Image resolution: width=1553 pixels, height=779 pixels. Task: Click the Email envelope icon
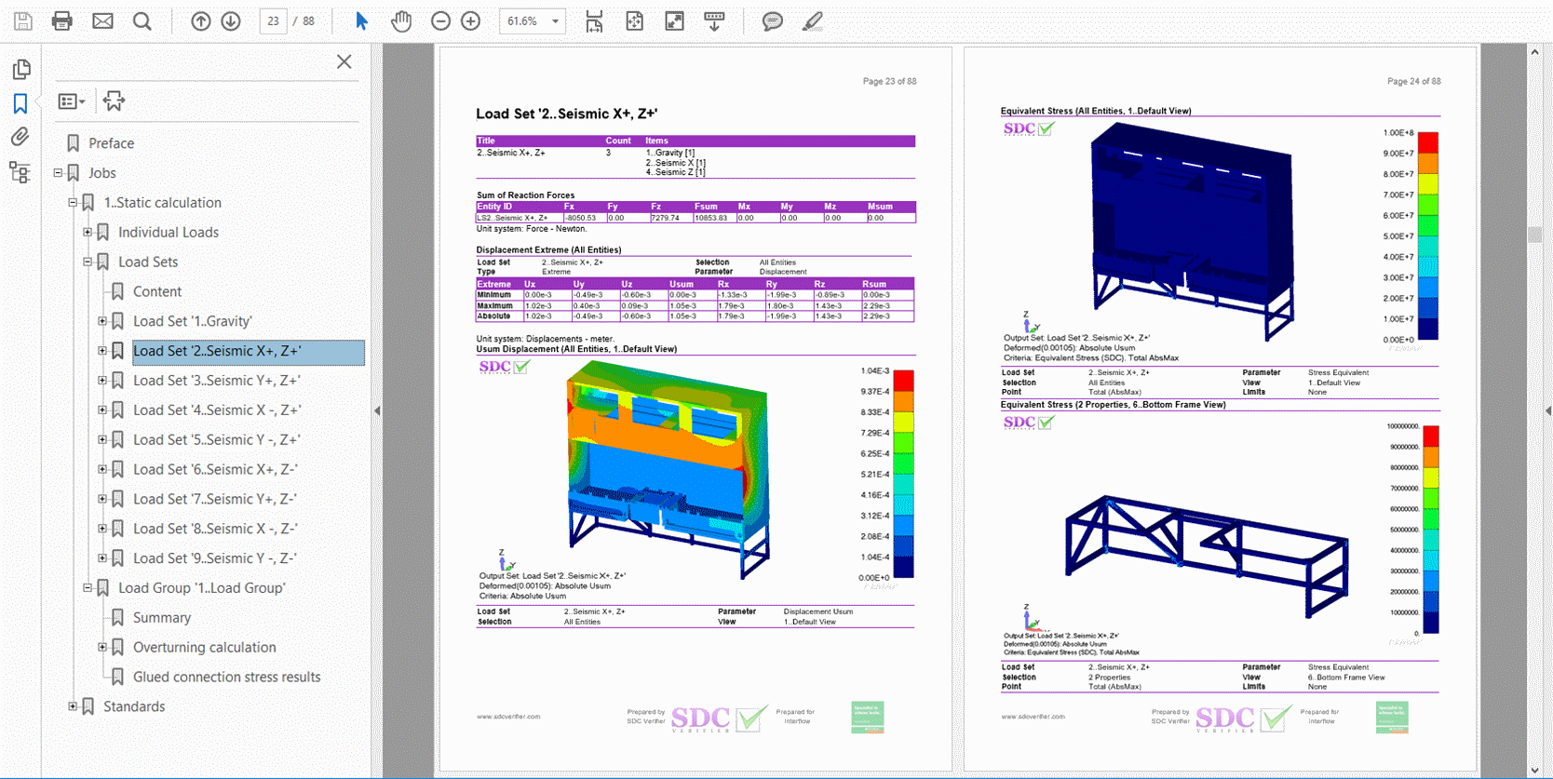pos(102,20)
